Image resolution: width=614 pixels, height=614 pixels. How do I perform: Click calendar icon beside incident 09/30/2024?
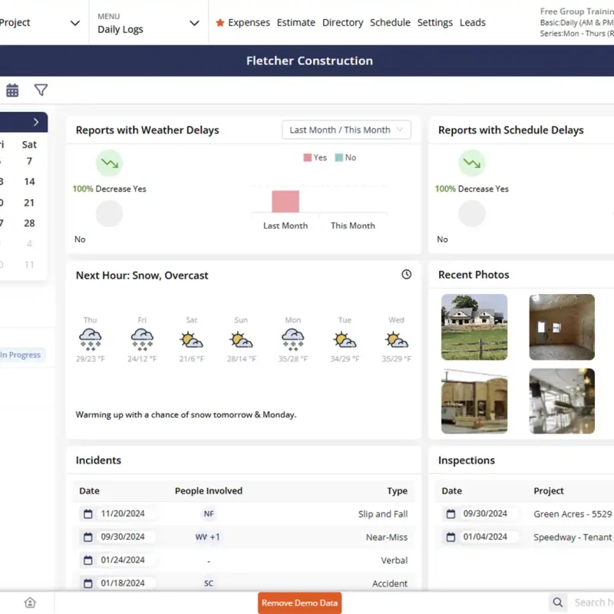(88, 536)
